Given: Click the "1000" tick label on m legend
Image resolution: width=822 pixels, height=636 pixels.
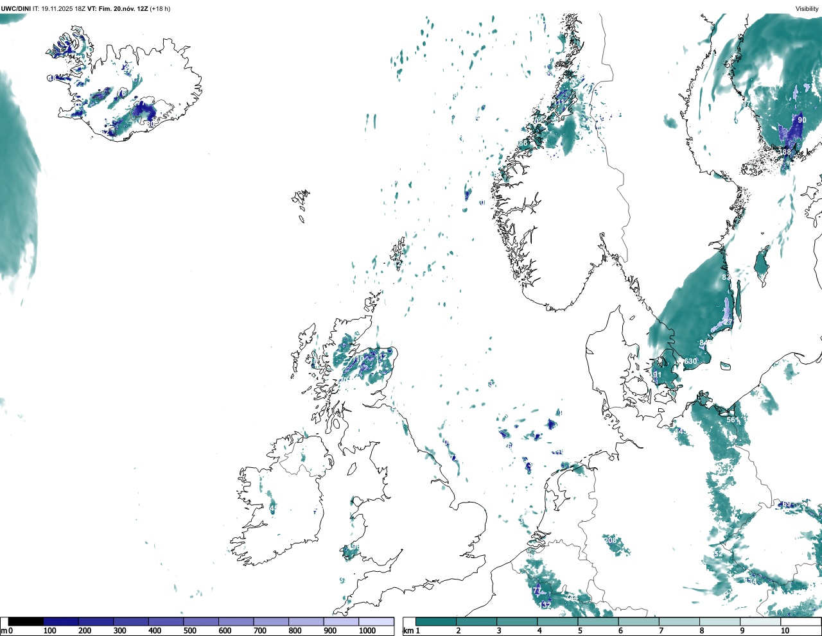Looking at the screenshot, I should coord(367,631).
